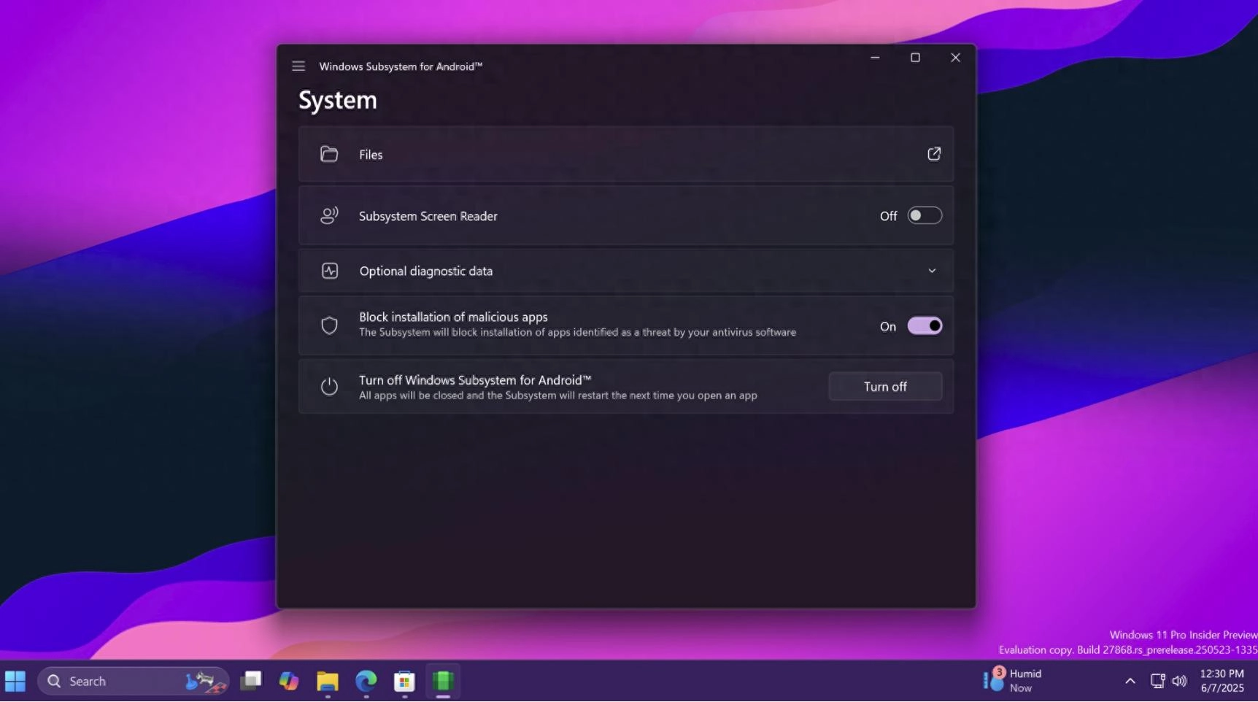The height and width of the screenshot is (702, 1258).
Task: Open Microsoft Store from taskbar
Action: point(404,681)
